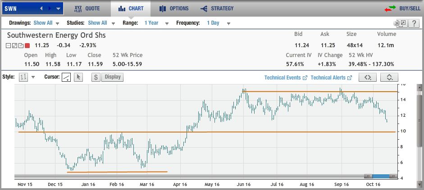Toggle the resize quote panel box icon

click(x=15, y=45)
